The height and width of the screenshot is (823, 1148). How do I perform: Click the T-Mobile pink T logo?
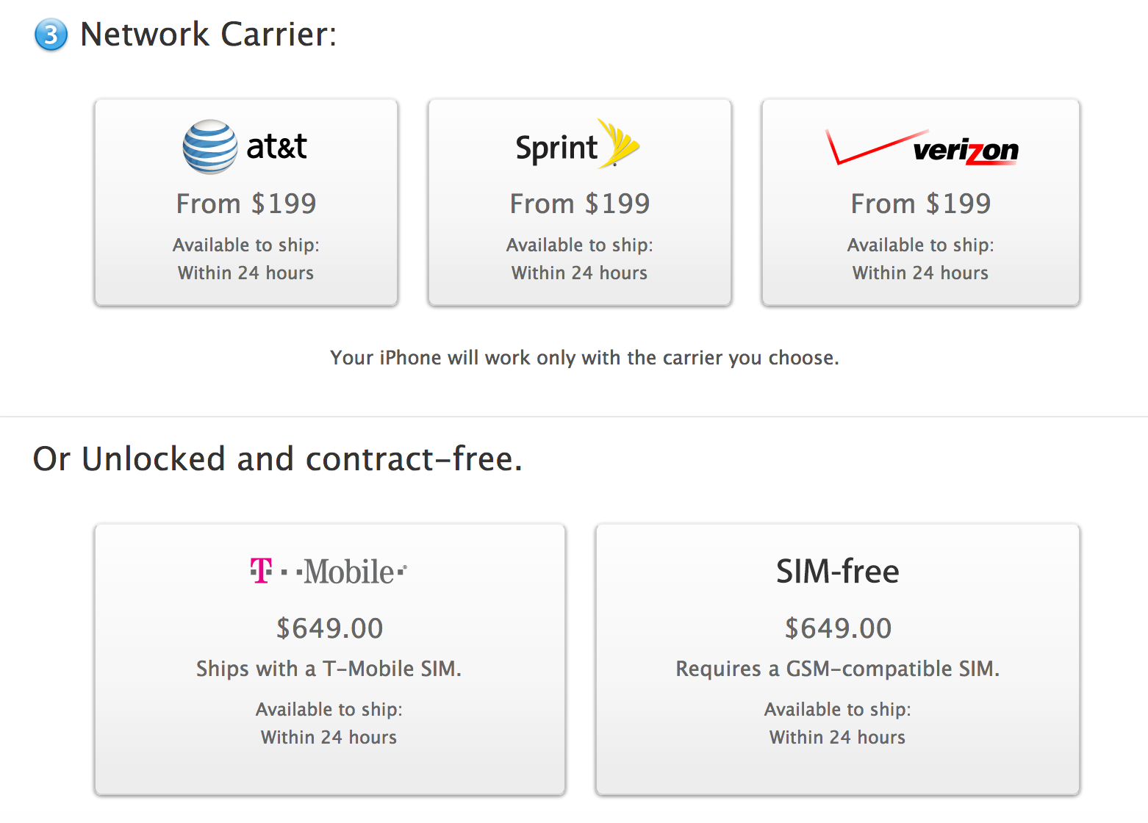[261, 571]
